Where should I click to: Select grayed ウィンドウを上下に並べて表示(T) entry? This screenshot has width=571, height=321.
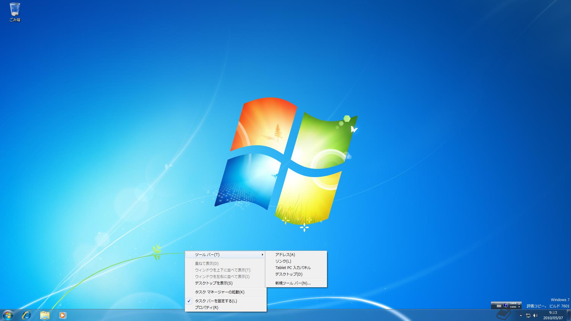(226, 270)
